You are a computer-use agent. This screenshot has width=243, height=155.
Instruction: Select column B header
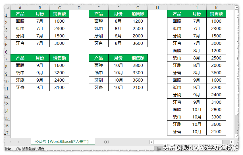pos(40,8)
